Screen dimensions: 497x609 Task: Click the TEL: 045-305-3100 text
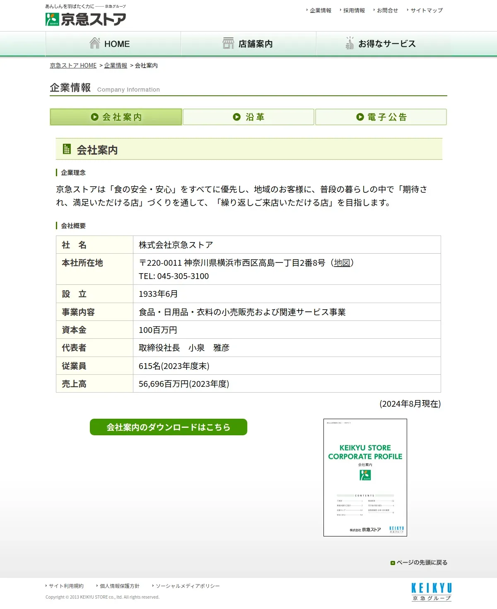pos(174,276)
